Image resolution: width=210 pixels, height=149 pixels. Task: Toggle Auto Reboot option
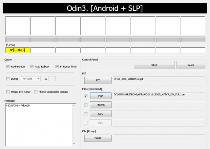pyautogui.click(x=32, y=66)
